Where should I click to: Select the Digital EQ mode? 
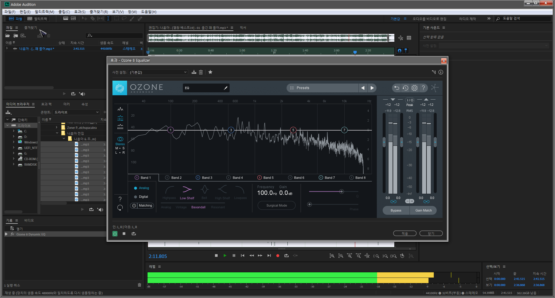(141, 197)
